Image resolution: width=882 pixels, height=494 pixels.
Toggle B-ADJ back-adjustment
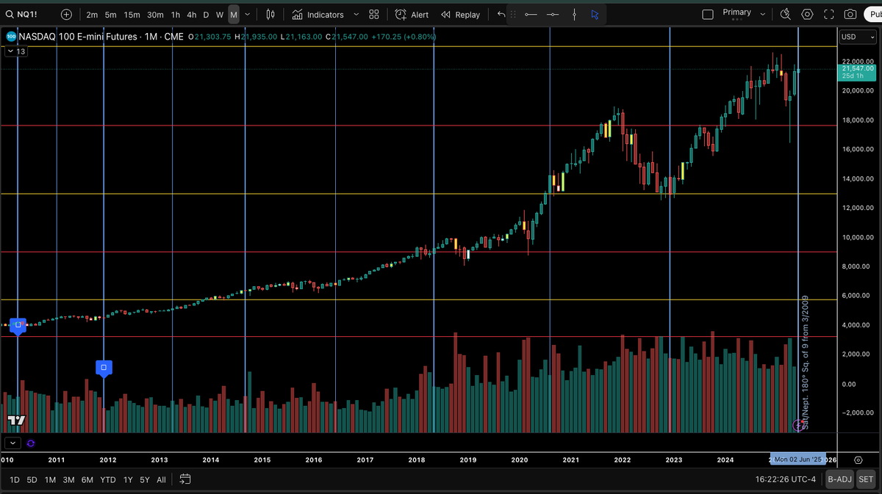[840, 479]
